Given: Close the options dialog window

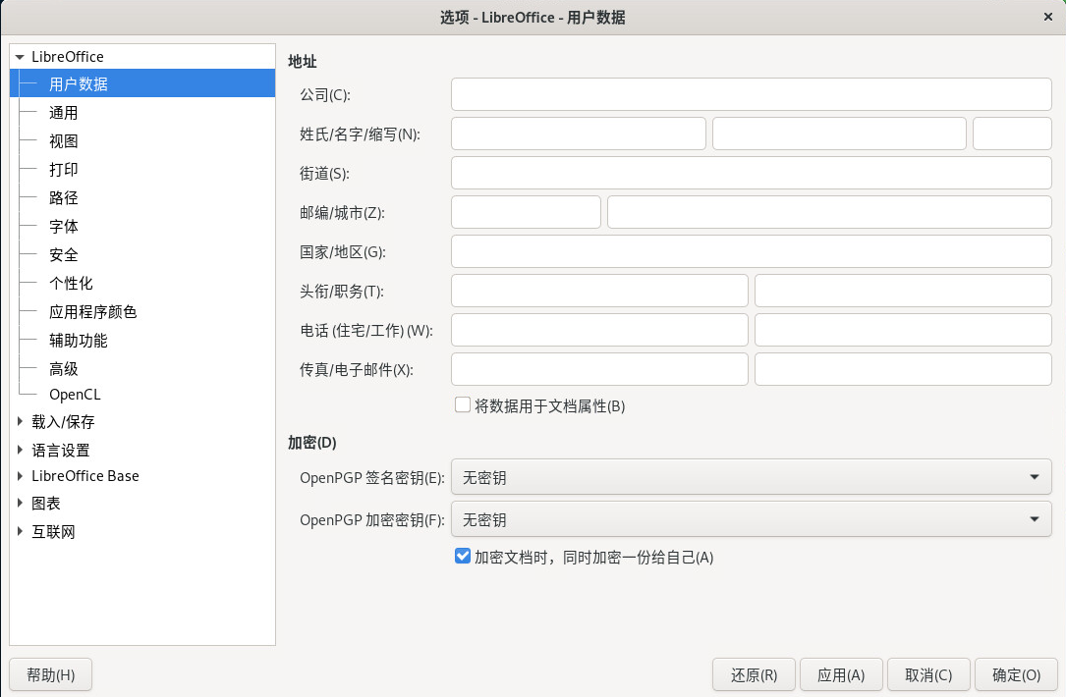Looking at the screenshot, I should click(x=1047, y=17).
